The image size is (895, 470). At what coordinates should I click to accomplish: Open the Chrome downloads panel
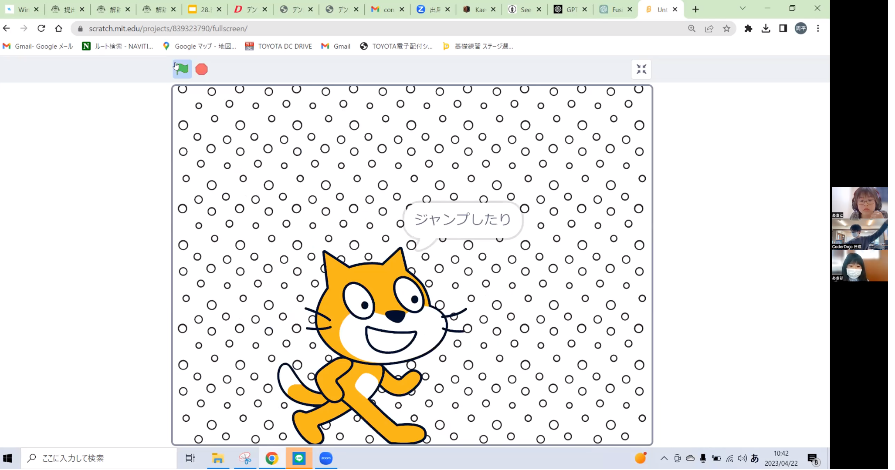pos(766,28)
